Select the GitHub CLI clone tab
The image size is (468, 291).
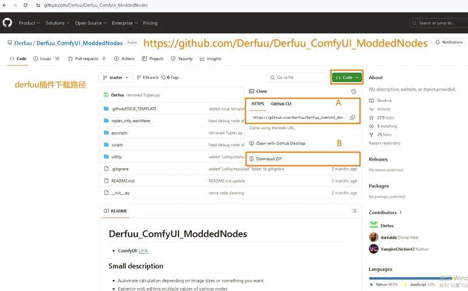[x=281, y=104]
